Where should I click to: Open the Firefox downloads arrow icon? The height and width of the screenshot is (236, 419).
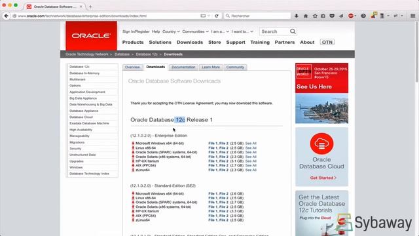click(297, 16)
